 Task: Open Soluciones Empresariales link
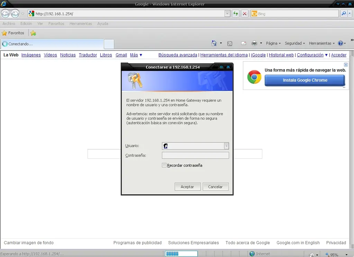coord(193,242)
